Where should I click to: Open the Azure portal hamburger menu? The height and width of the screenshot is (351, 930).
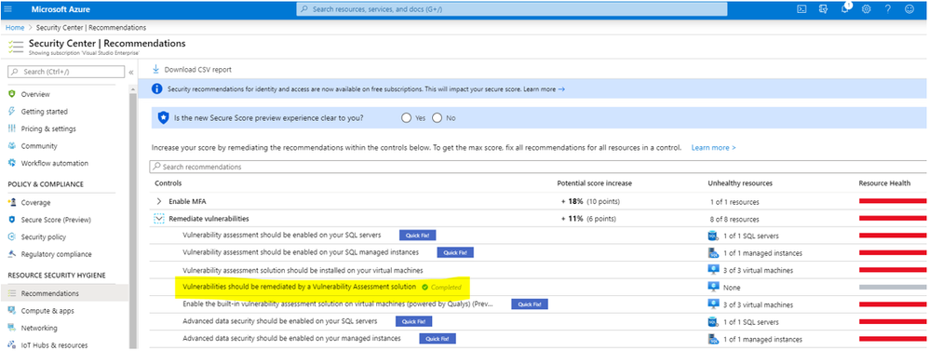(x=7, y=9)
